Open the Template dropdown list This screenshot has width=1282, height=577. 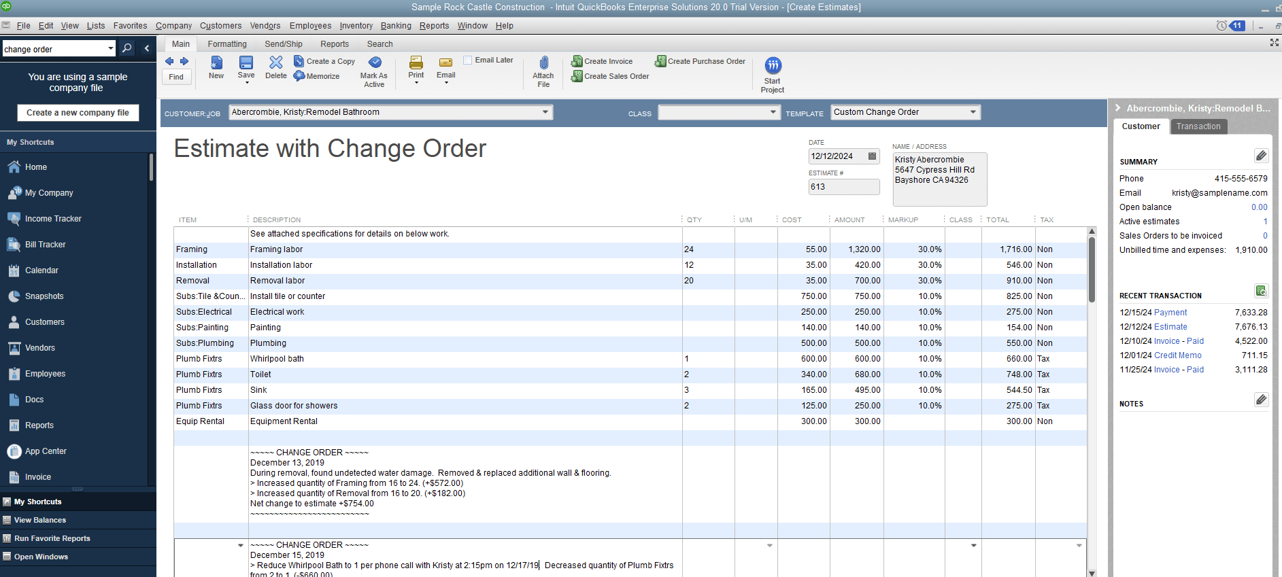[x=973, y=112]
